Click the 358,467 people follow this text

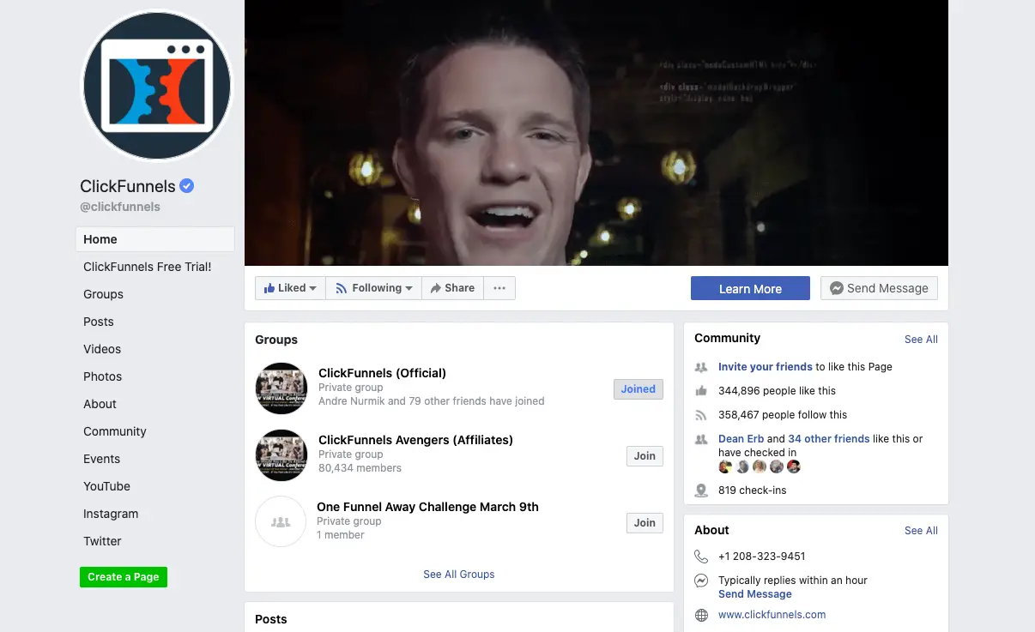point(783,415)
